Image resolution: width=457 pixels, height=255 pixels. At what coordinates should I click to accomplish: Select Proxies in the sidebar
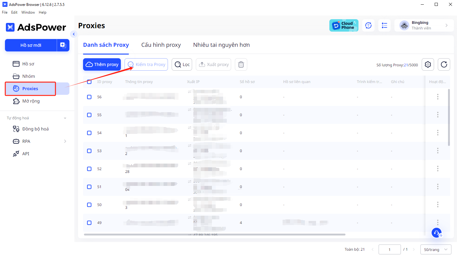(x=37, y=89)
